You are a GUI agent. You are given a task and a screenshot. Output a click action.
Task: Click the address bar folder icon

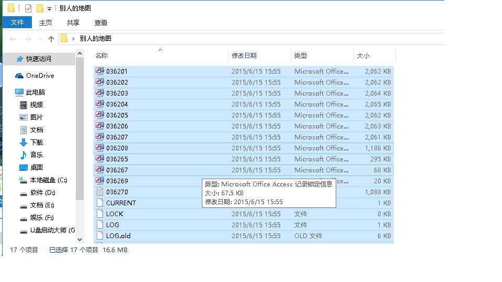[x=64, y=38]
